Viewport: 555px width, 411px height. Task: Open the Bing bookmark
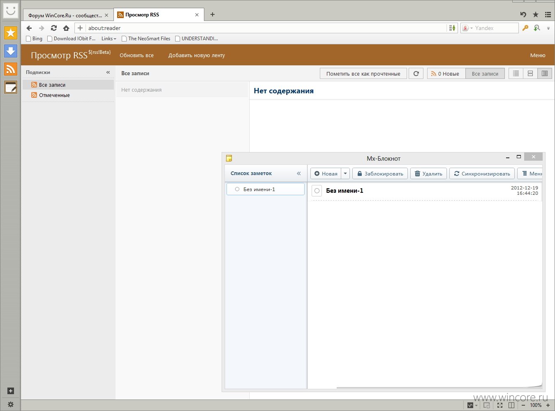[34, 39]
